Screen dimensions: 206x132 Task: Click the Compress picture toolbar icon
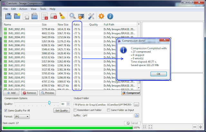click(81, 16)
